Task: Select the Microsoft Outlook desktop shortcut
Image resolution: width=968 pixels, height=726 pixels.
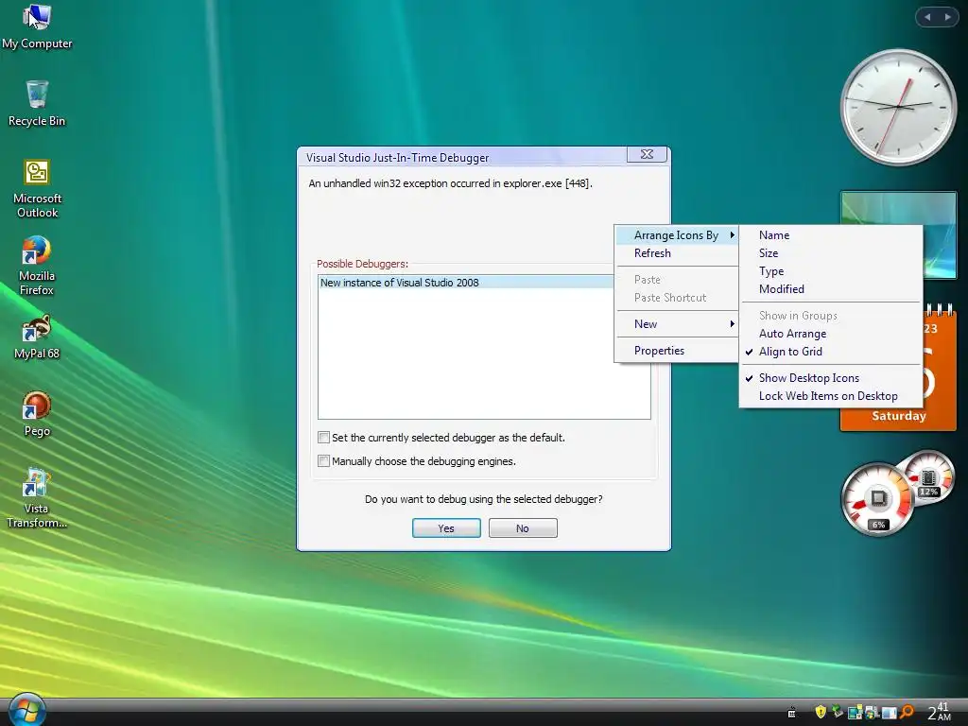Action: tap(37, 188)
